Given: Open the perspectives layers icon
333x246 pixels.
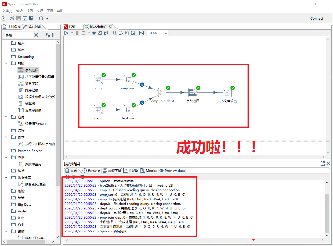Looking at the screenshot, I should [41, 18].
